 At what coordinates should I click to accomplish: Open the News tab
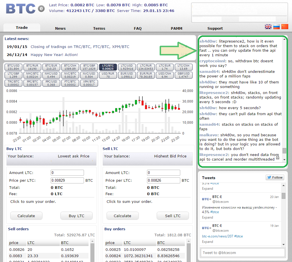(60, 28)
